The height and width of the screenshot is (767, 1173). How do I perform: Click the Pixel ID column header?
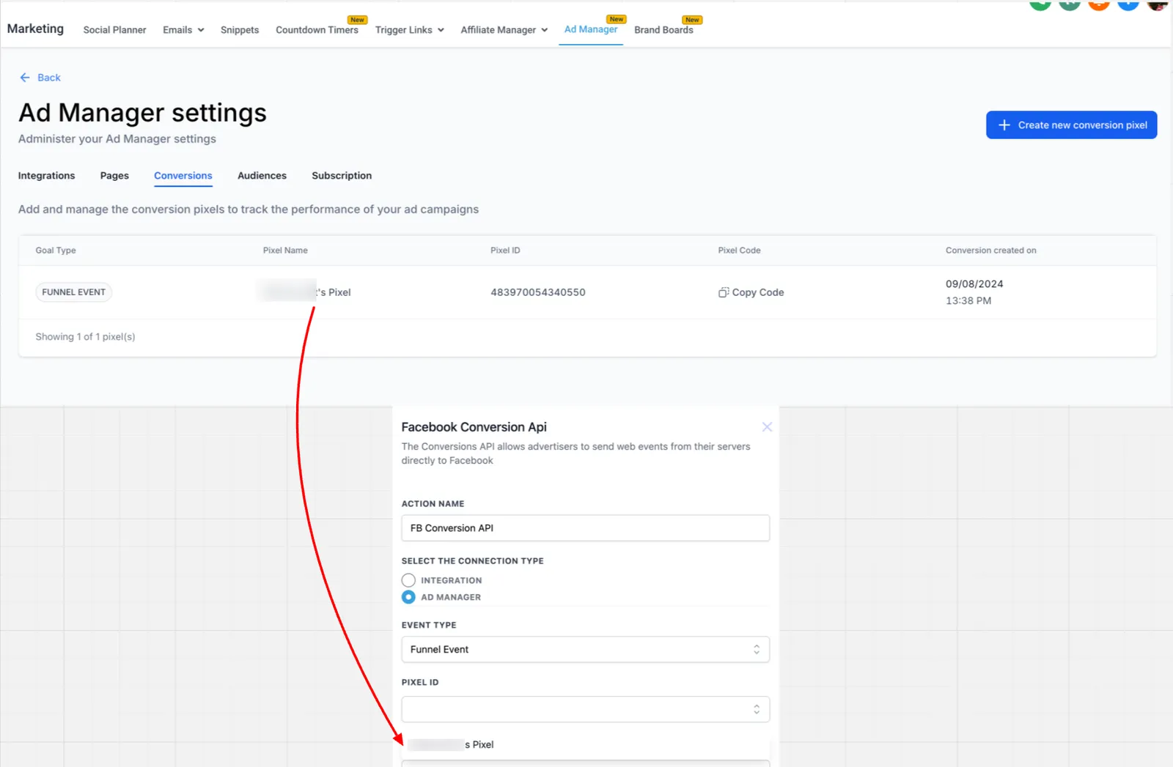(x=505, y=251)
